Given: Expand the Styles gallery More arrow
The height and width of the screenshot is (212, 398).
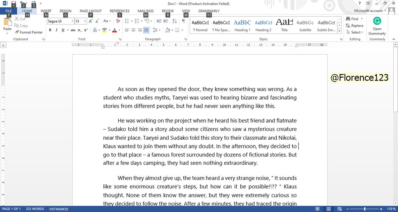Looking at the screenshot, I should (x=339, y=31).
